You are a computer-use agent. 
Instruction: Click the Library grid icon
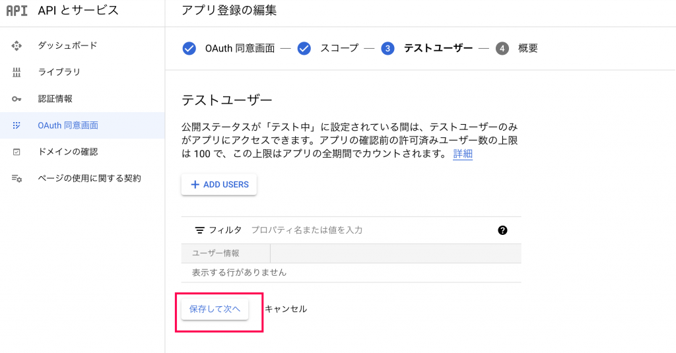pyautogui.click(x=17, y=73)
